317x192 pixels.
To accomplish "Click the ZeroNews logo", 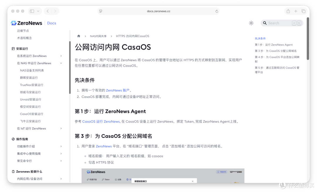I will tap(26, 23).
